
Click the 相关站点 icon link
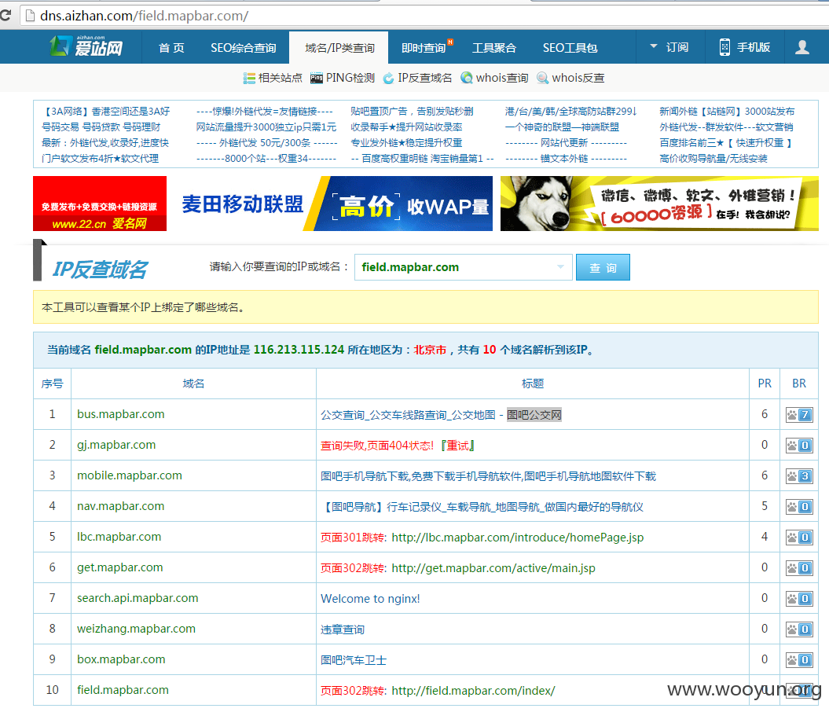pyautogui.click(x=249, y=79)
